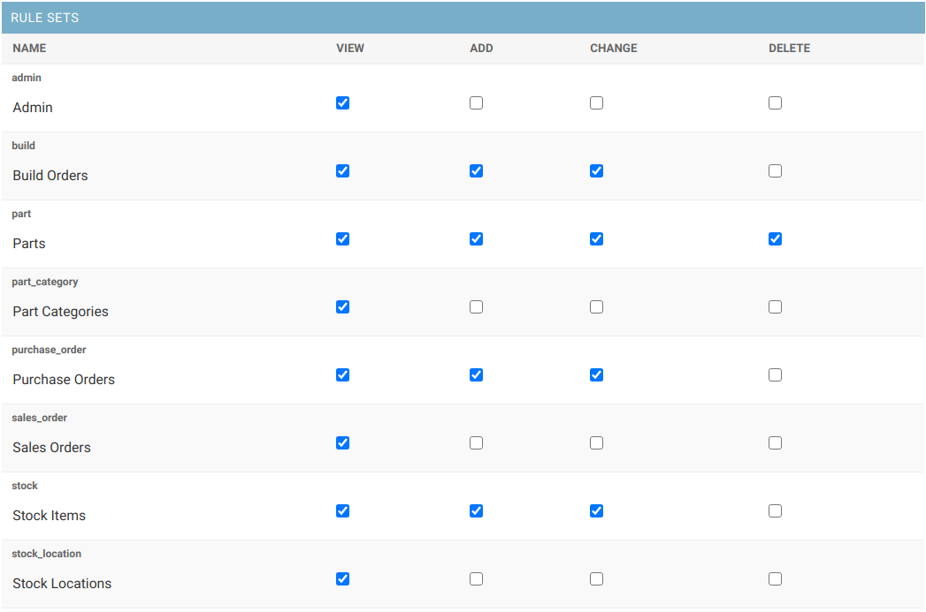This screenshot has width=926, height=612.
Task: Click the Rule Sets section header
Action: tap(45, 18)
